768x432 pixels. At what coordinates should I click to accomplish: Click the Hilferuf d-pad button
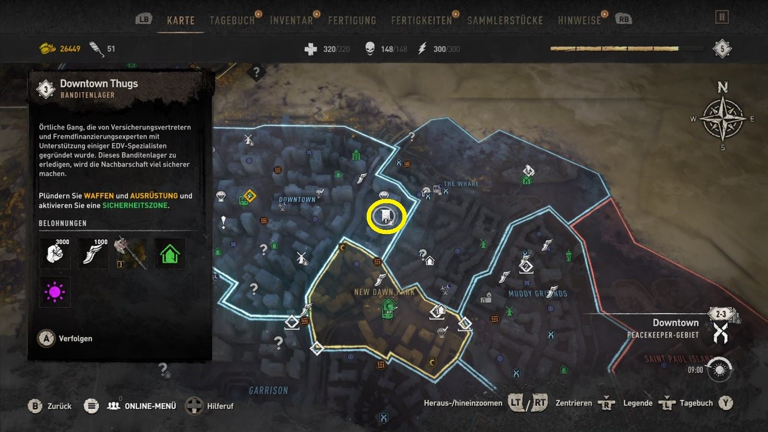(x=210, y=407)
